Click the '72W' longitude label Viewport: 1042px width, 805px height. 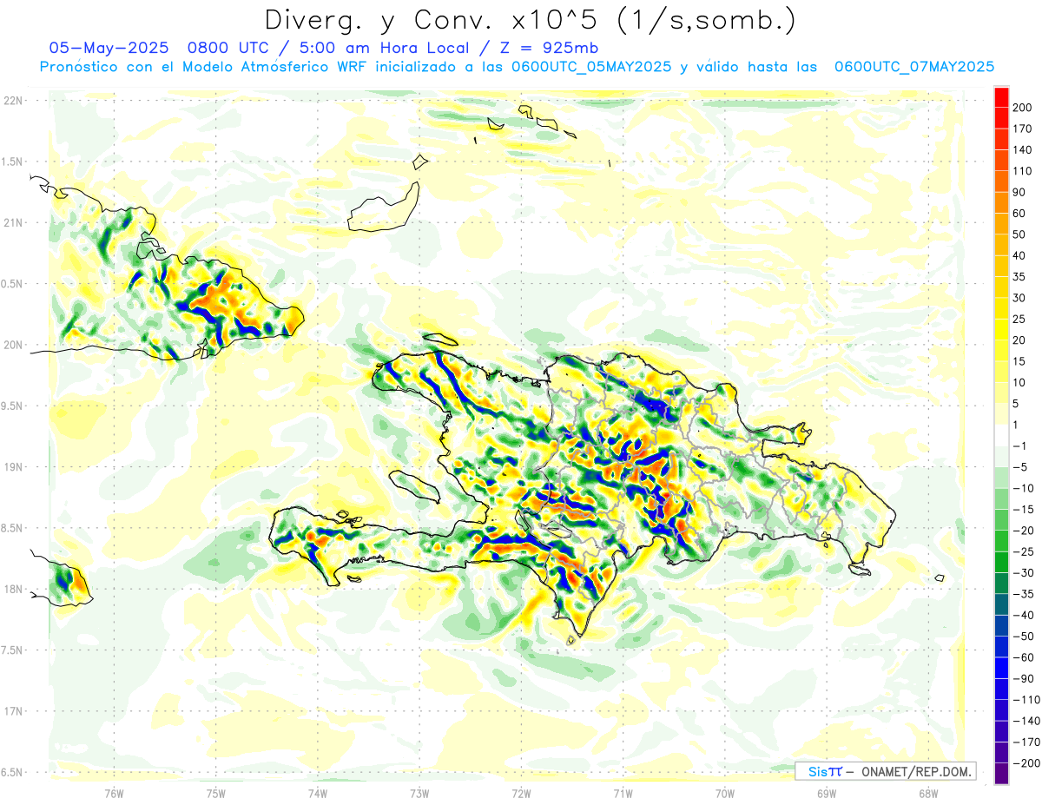521,793
